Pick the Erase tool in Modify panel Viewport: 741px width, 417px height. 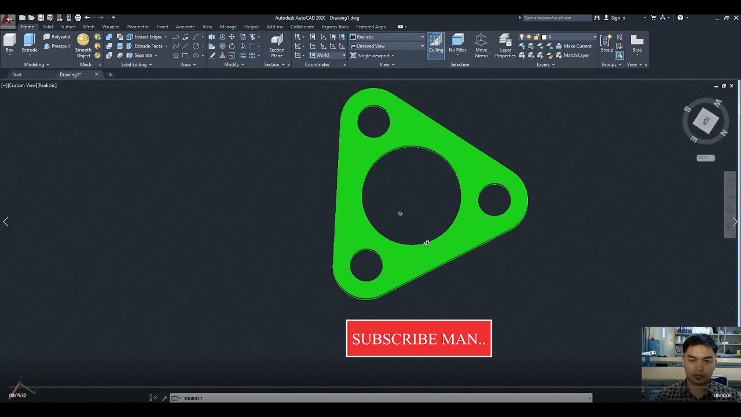click(x=212, y=56)
